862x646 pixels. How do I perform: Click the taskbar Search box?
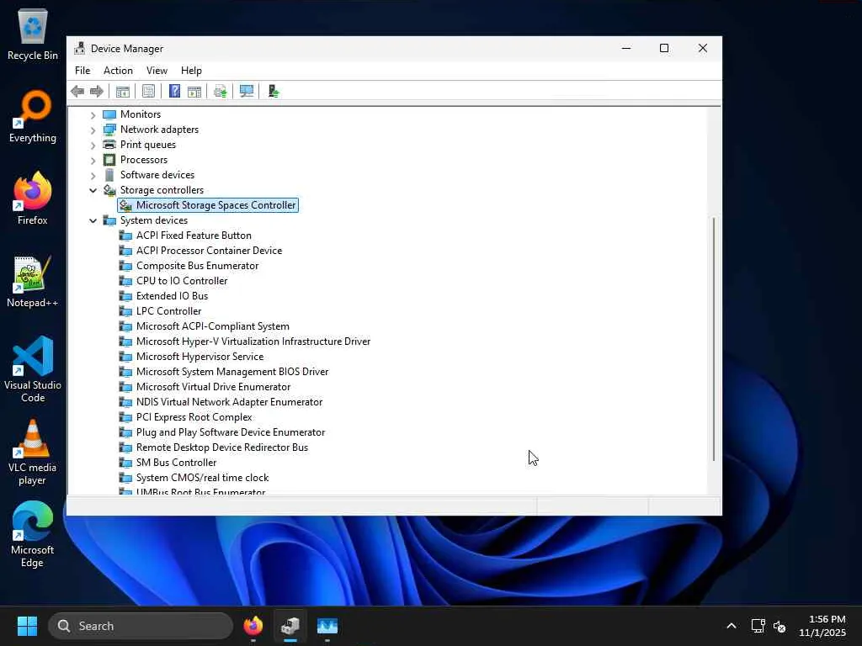click(x=141, y=626)
